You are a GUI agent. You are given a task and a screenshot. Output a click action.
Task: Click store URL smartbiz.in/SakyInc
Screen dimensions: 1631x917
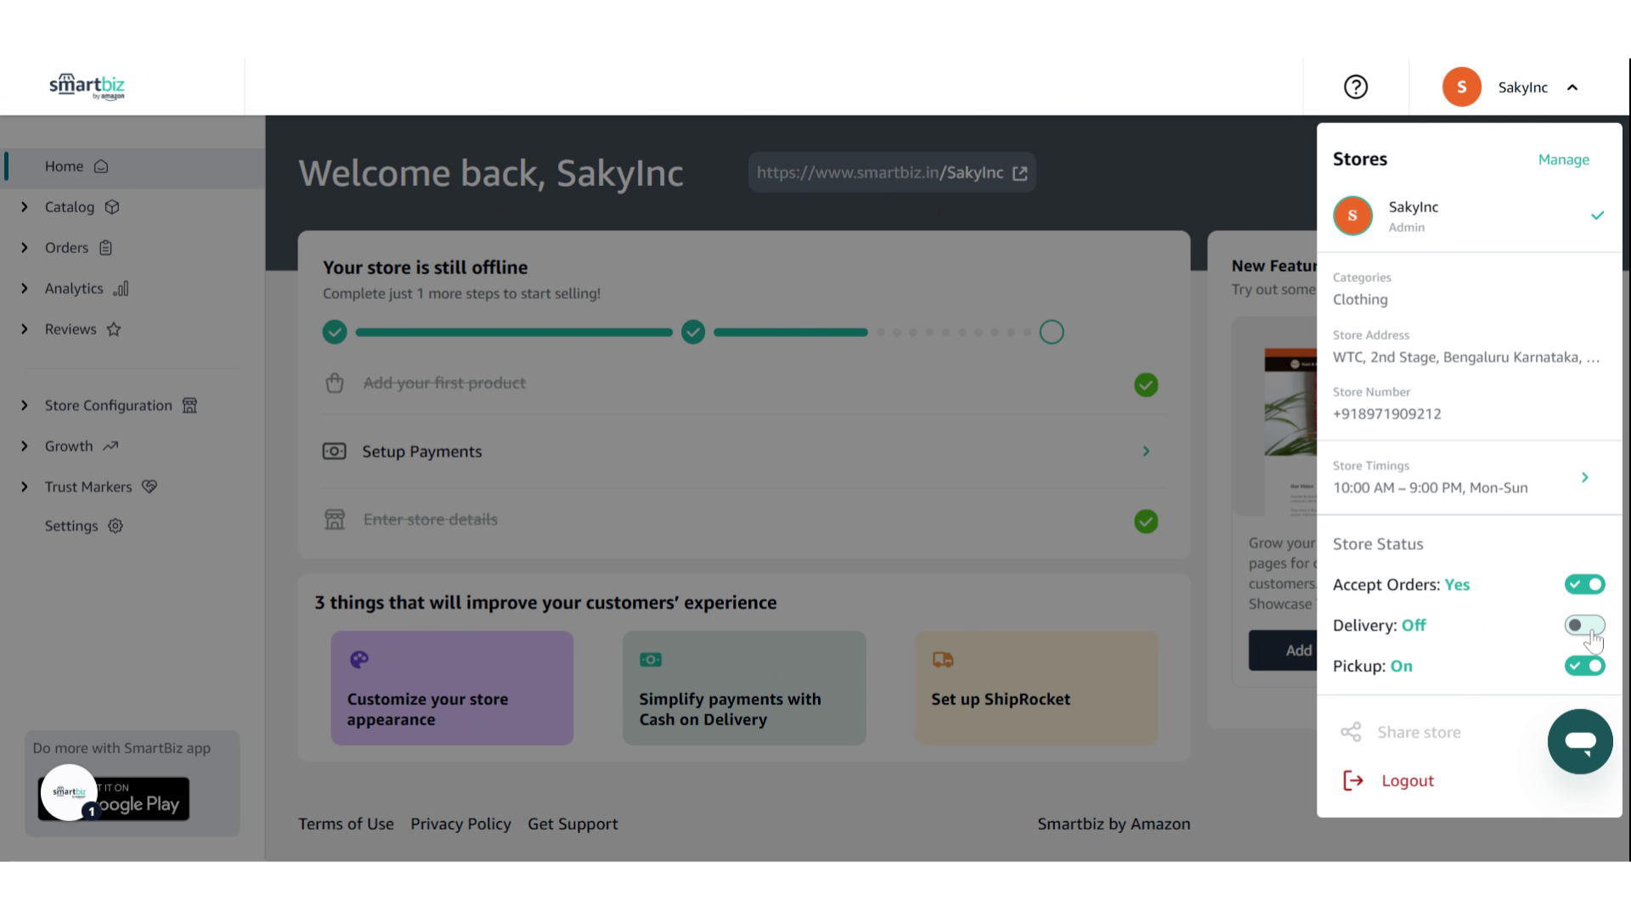pyautogui.click(x=880, y=173)
